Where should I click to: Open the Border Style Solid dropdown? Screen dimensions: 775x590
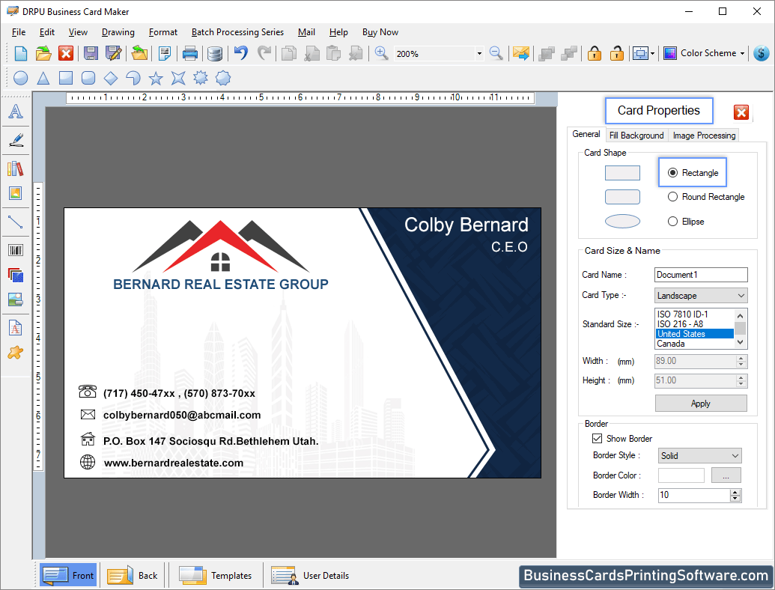(x=700, y=455)
